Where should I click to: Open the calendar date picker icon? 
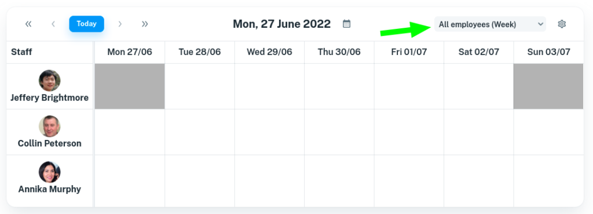click(346, 24)
